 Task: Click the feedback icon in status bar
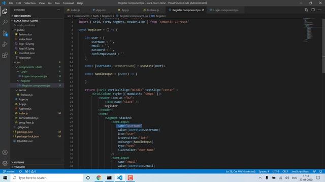click(x=314, y=171)
